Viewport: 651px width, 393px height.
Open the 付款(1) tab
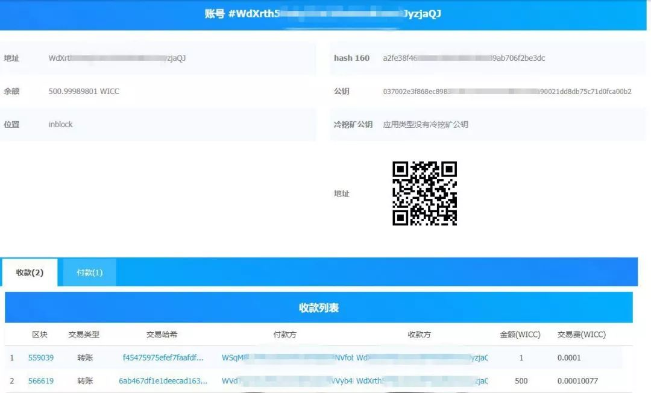point(89,272)
